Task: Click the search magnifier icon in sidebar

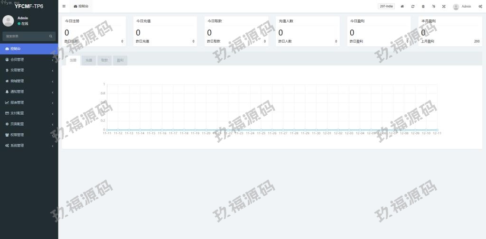Action: [51, 36]
